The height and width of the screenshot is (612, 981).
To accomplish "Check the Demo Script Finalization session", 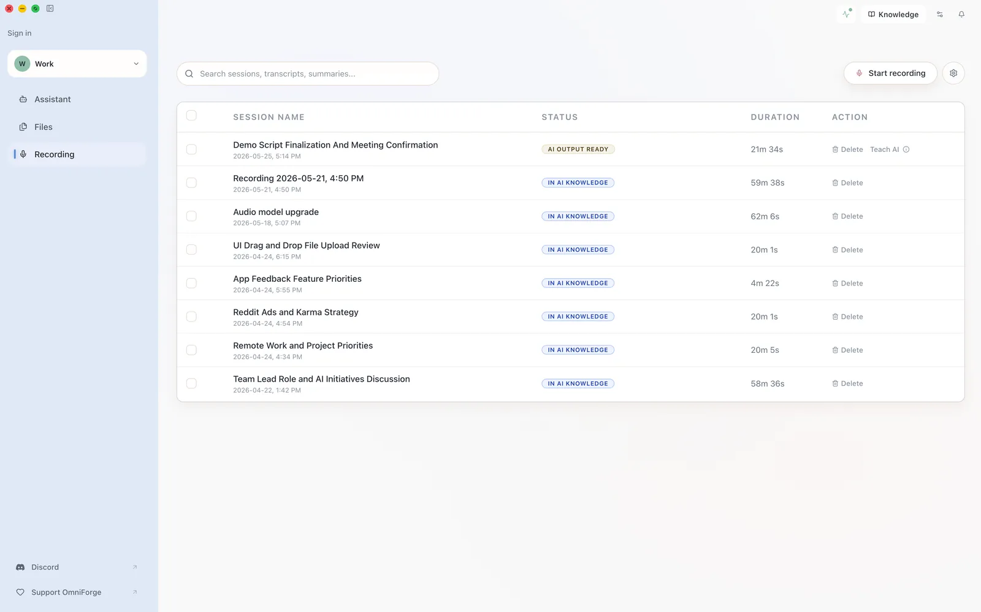I will tap(191, 149).
